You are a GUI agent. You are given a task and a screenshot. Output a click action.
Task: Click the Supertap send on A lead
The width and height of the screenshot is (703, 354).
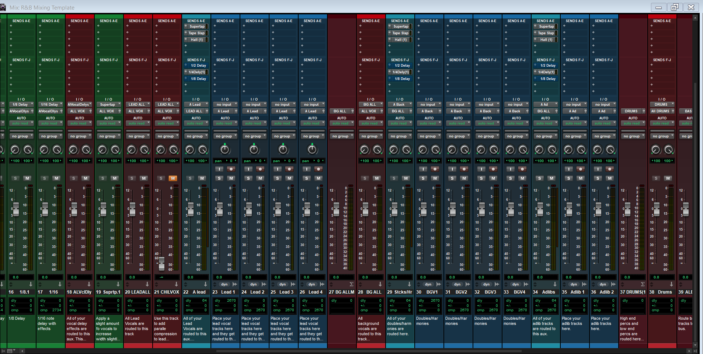pyautogui.click(x=197, y=27)
